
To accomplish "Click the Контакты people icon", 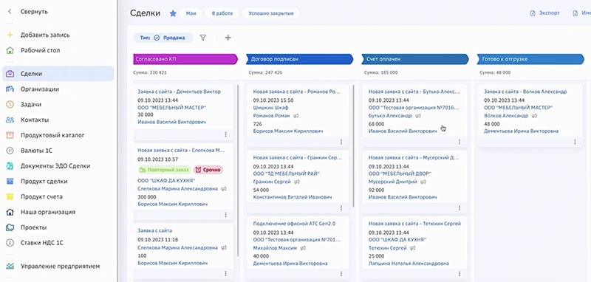I will pyautogui.click(x=10, y=120).
